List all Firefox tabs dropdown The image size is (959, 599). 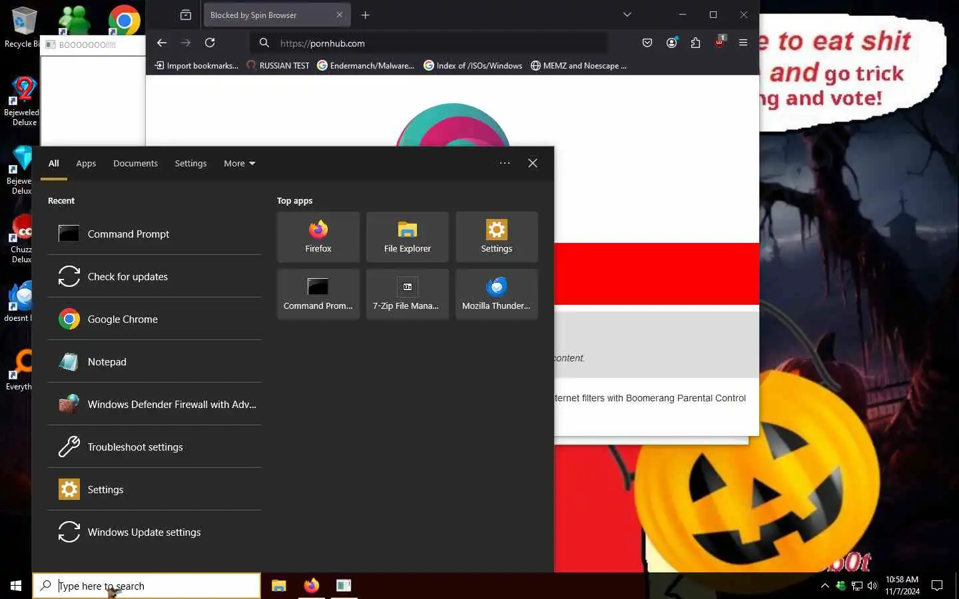[x=627, y=15]
